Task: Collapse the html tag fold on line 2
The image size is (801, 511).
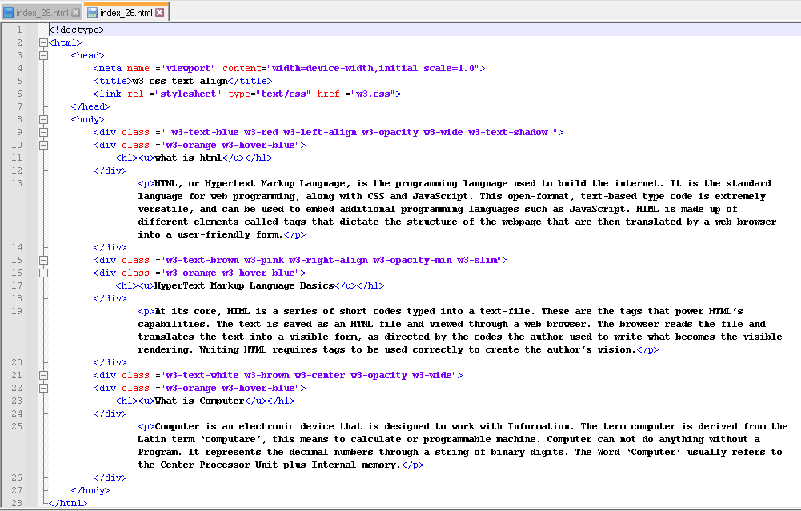Action: (x=42, y=42)
